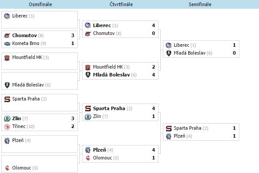
Task: Open Sparta Praha link in Semifinále
Action: click(x=187, y=128)
